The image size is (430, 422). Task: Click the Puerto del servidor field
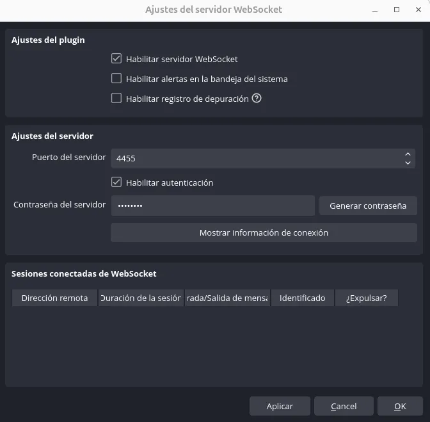click(x=256, y=158)
